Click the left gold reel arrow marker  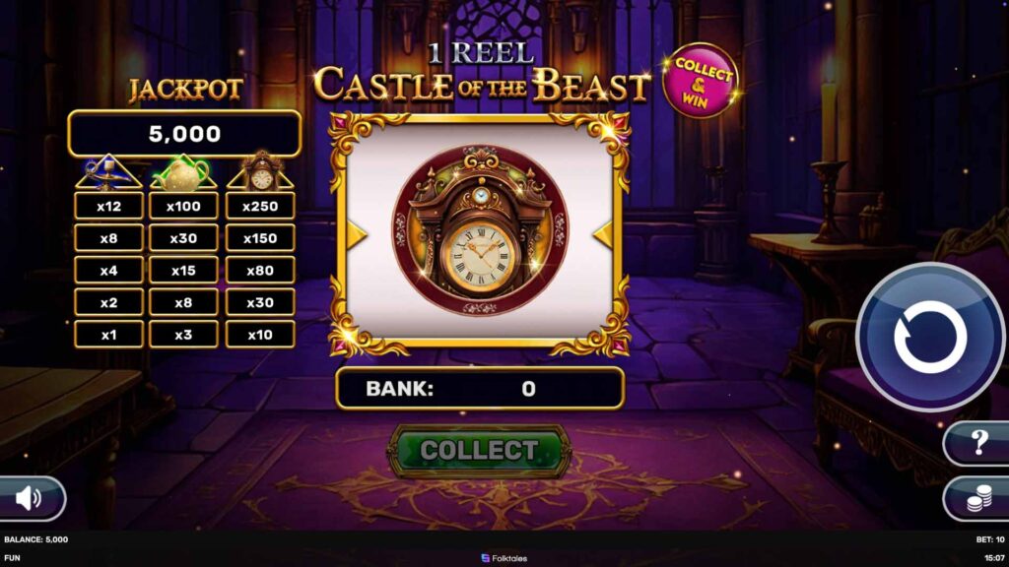tap(357, 234)
